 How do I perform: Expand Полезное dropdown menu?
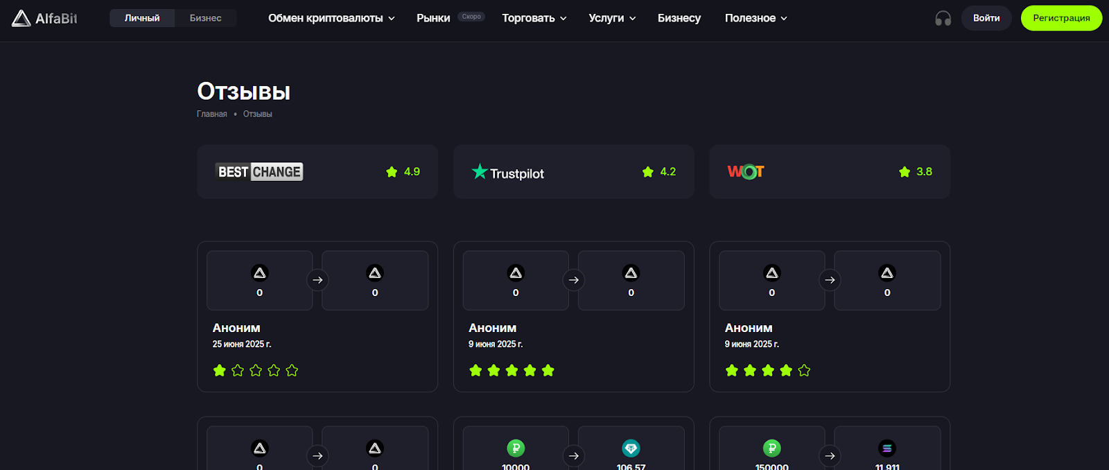756,18
